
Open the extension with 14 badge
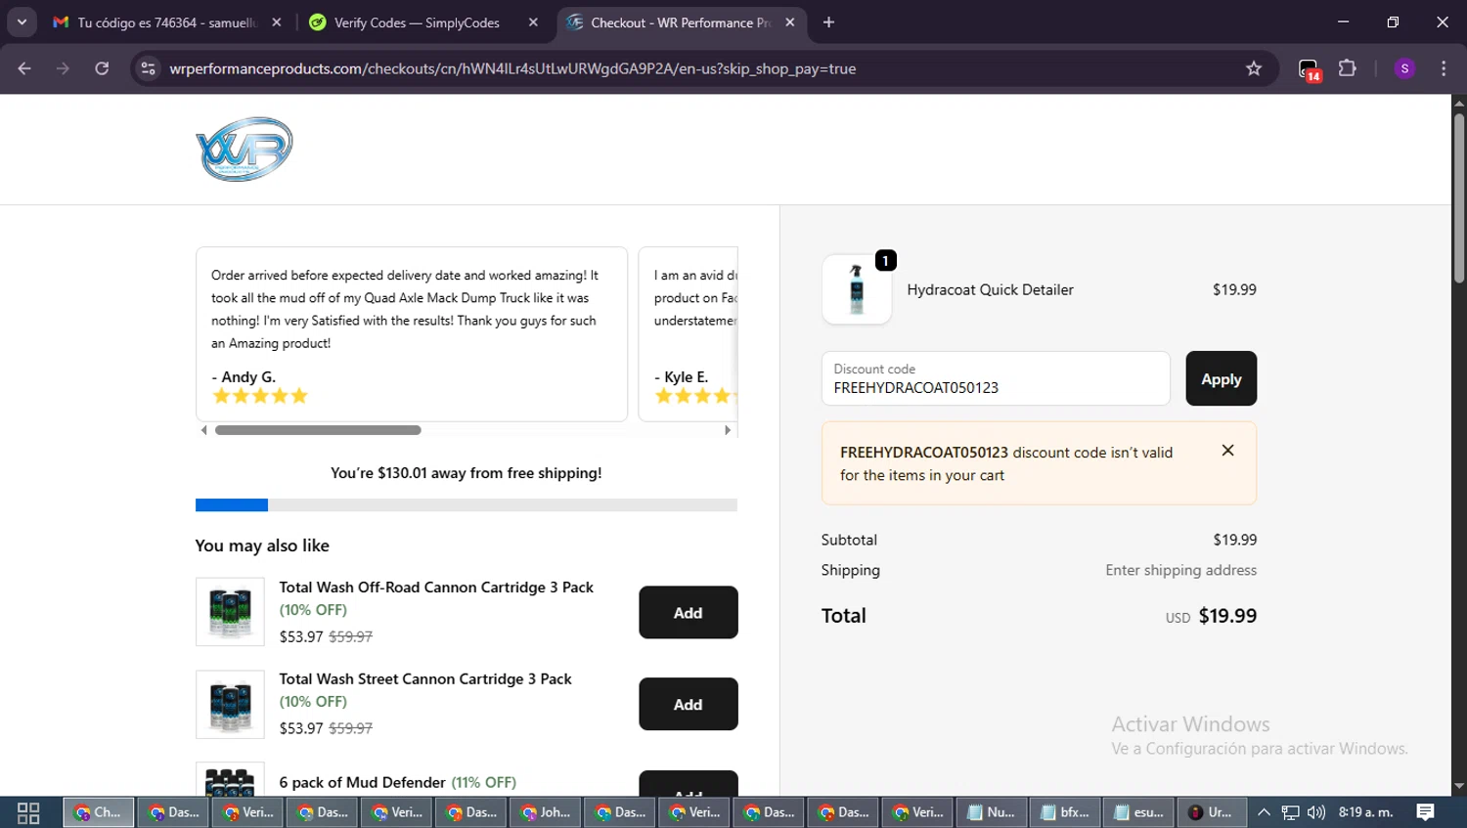[x=1309, y=69]
